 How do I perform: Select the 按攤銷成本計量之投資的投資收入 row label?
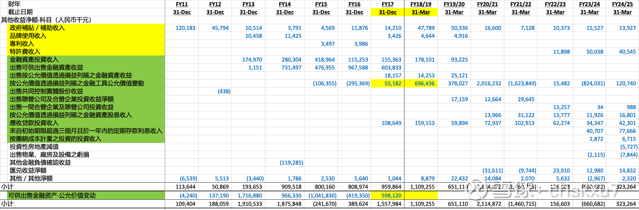coord(56,139)
